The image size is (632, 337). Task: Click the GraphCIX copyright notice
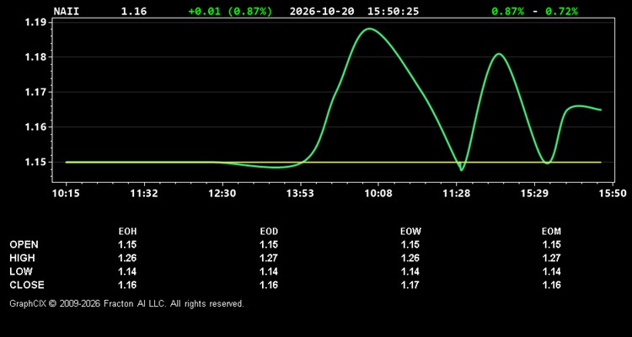click(126, 303)
